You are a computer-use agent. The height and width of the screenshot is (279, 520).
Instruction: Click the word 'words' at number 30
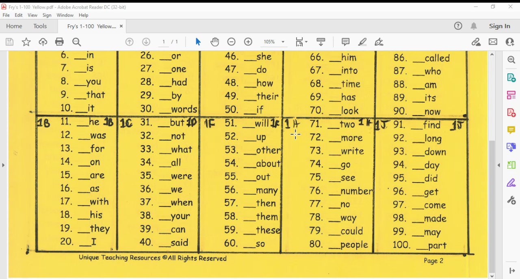184,109
